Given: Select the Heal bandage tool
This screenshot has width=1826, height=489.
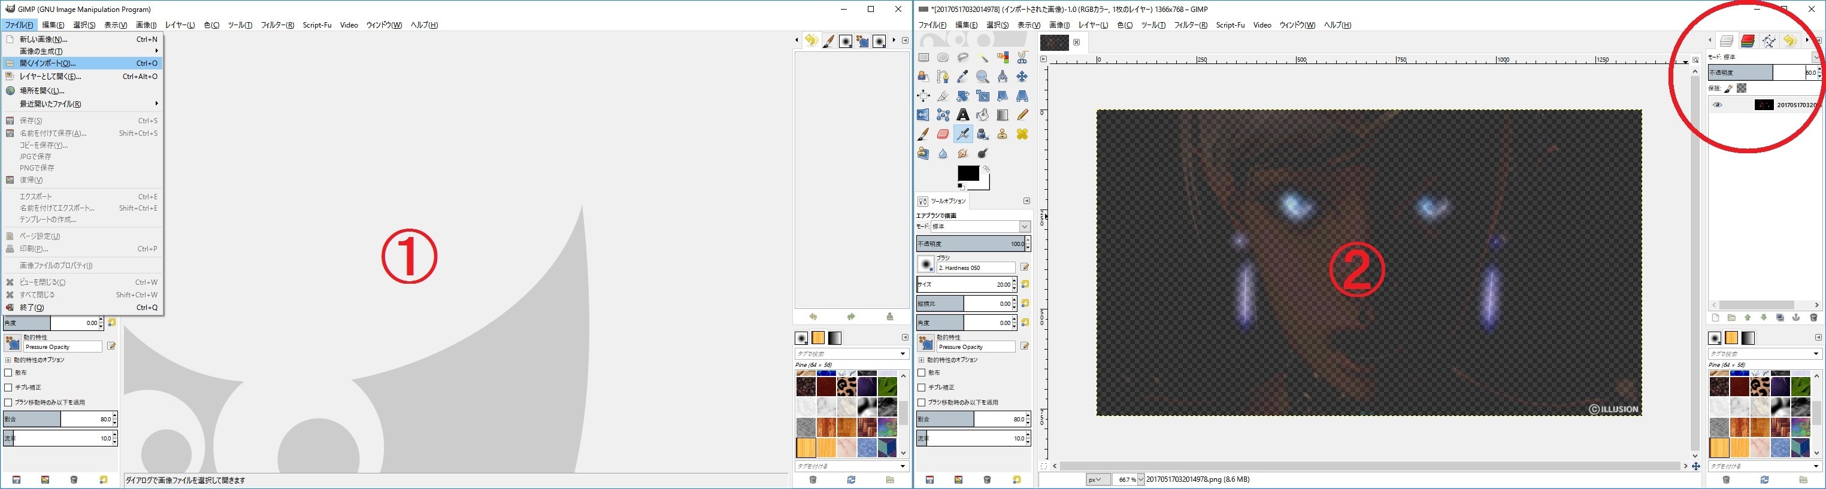Looking at the screenshot, I should pos(1022,134).
